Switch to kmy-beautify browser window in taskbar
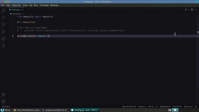199x112 pixels. coord(27,110)
